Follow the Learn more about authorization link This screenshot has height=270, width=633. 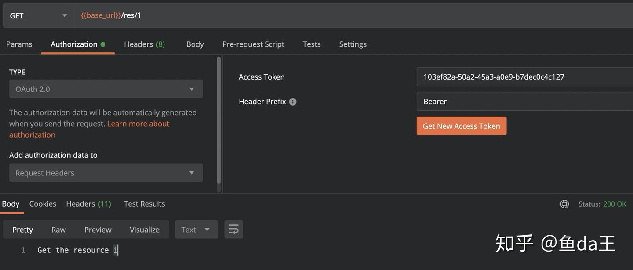tap(138, 124)
